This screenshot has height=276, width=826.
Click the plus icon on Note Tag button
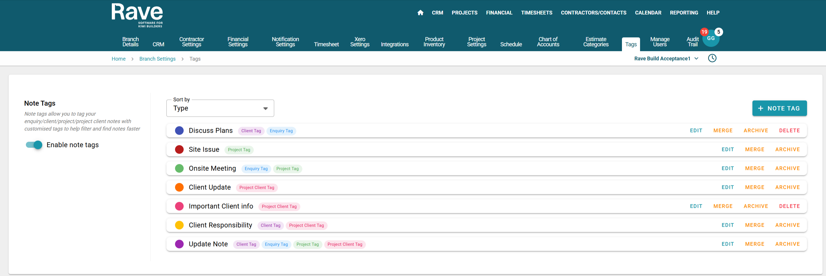[760, 108]
